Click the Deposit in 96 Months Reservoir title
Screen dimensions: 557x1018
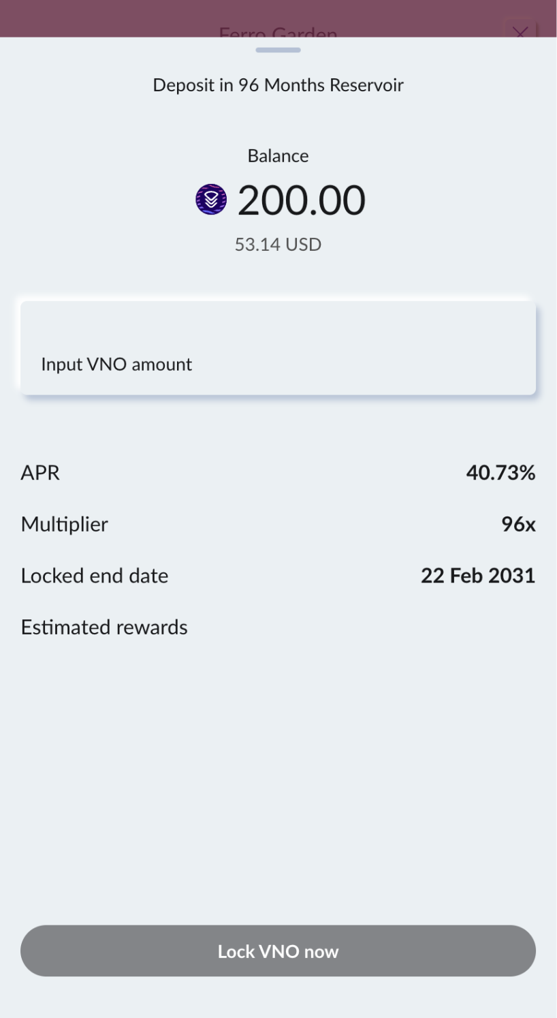(278, 85)
